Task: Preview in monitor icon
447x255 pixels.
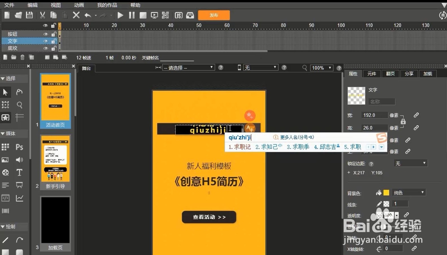Action: pyautogui.click(x=154, y=15)
